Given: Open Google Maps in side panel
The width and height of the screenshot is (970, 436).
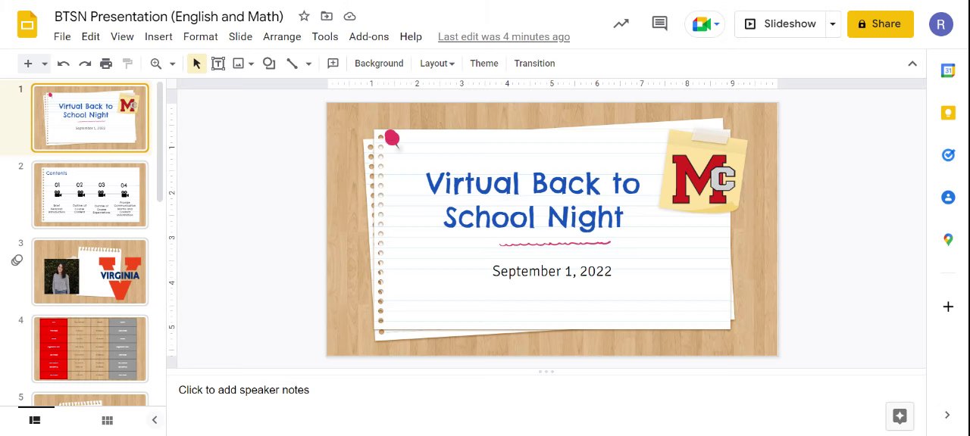Looking at the screenshot, I should [x=948, y=240].
